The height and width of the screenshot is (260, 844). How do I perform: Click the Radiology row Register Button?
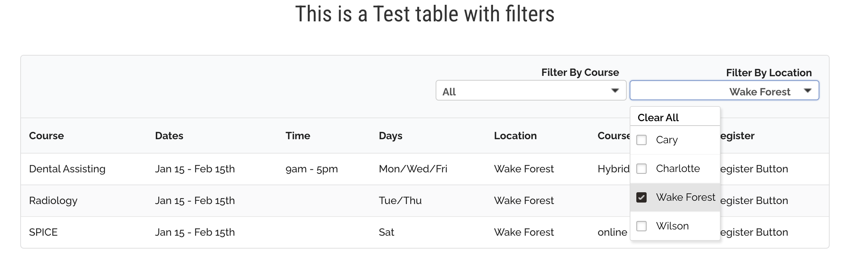(754, 201)
